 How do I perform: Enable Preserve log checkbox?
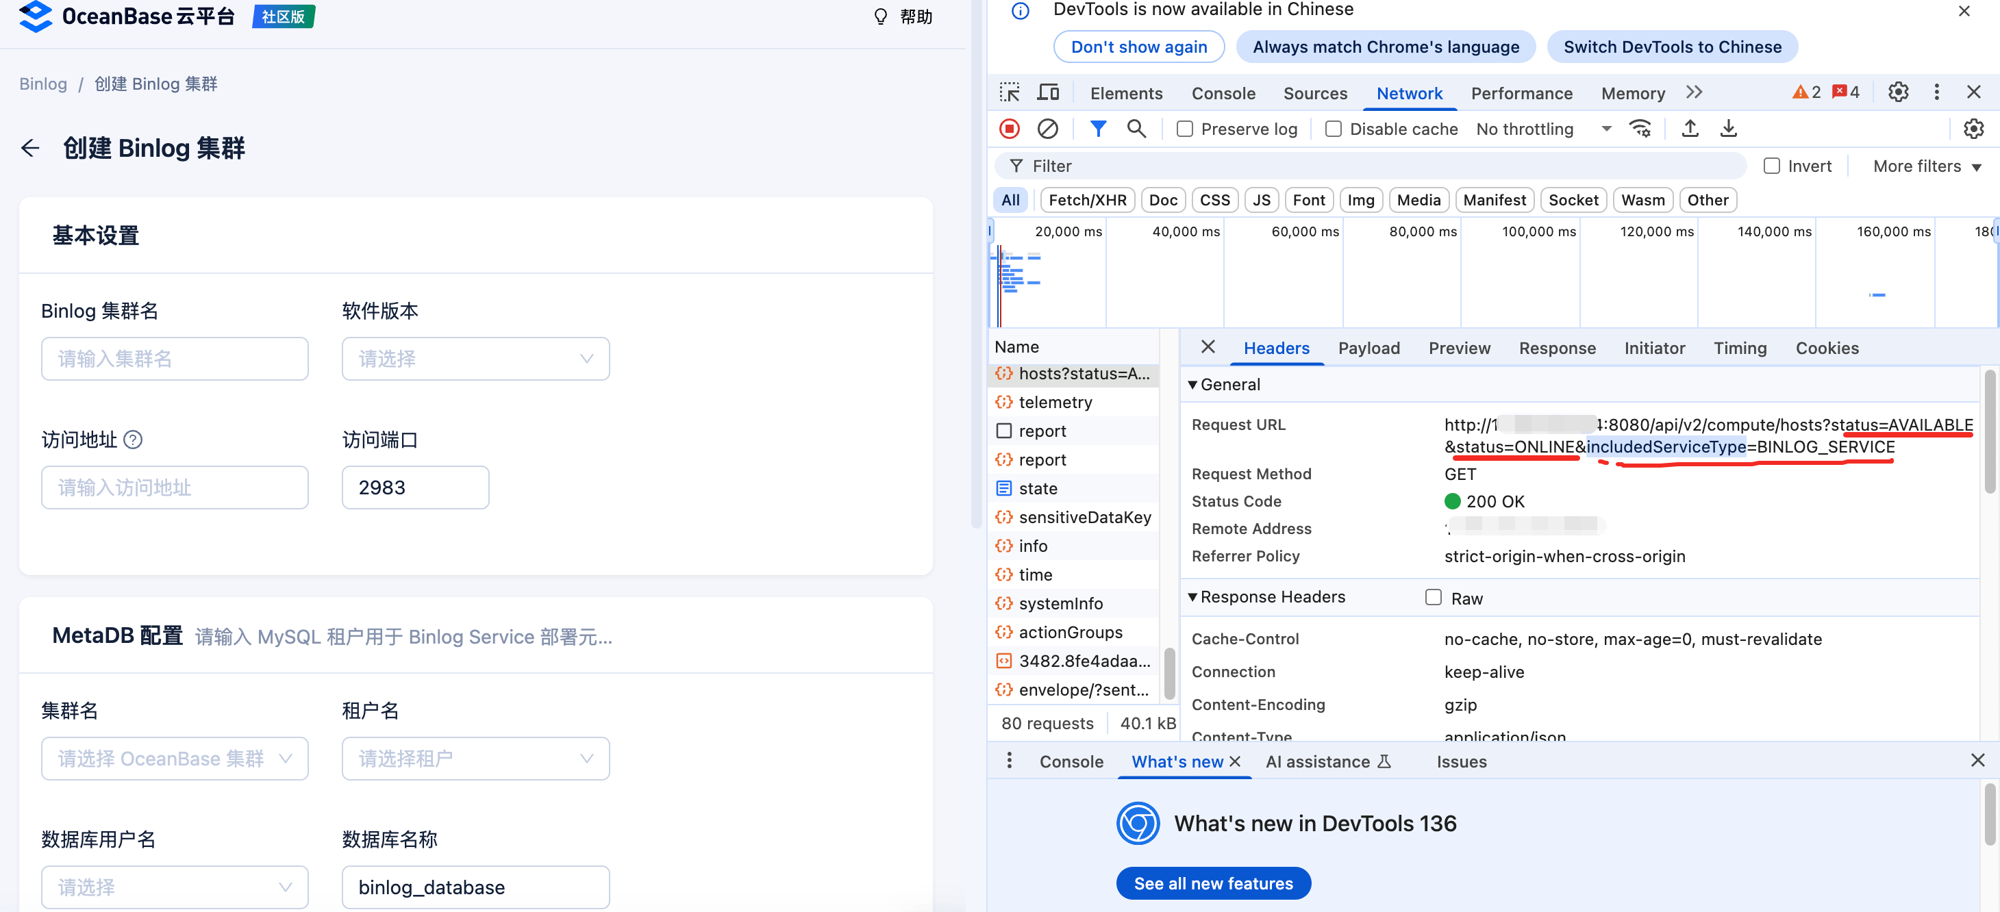1185,129
